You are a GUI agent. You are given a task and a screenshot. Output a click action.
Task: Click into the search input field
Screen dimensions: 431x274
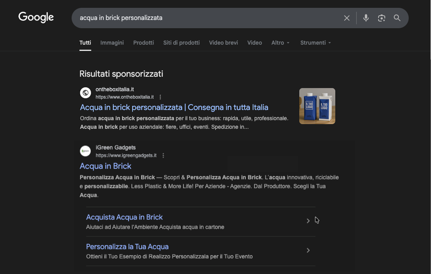pyautogui.click(x=204, y=18)
